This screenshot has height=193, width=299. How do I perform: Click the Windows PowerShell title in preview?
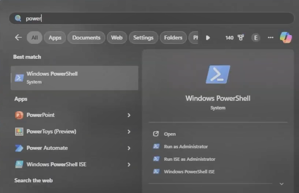pos(218,98)
